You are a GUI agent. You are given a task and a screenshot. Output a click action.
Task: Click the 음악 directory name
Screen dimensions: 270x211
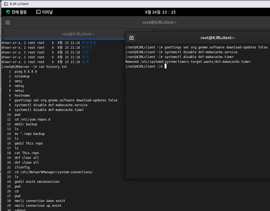click(85, 62)
